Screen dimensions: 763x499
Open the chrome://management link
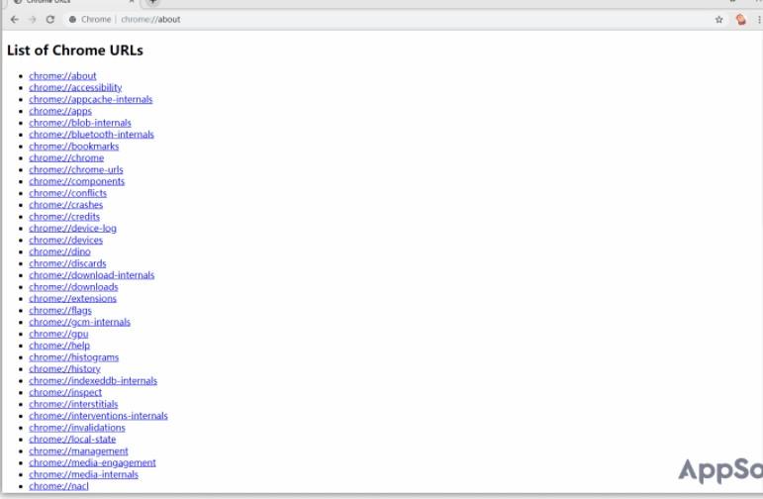click(x=78, y=451)
